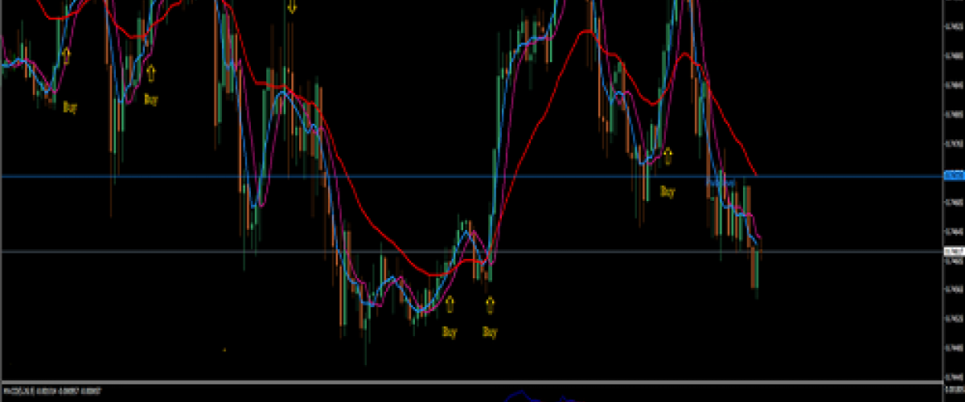Select the rightmost bottom Buy label
965x402 pixels.
(x=490, y=331)
